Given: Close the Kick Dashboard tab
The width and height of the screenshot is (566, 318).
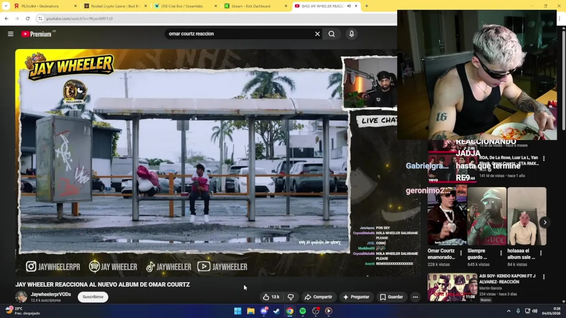Looking at the screenshot, I should pos(286,6).
